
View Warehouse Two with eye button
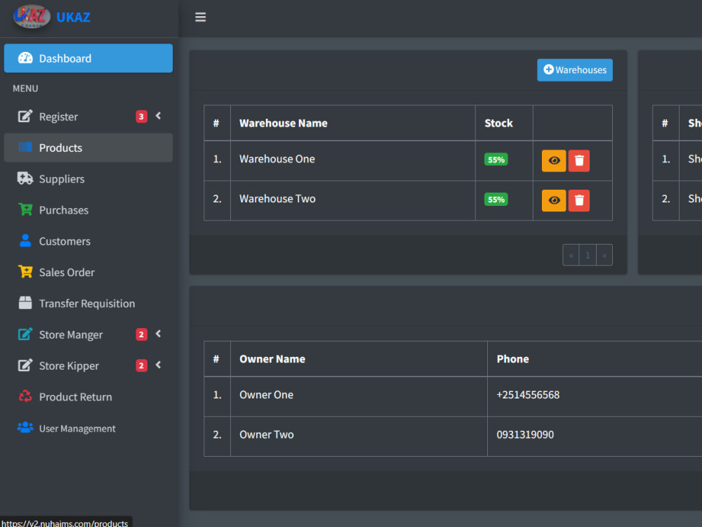554,200
